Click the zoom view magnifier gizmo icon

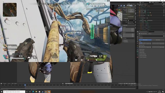121,13
